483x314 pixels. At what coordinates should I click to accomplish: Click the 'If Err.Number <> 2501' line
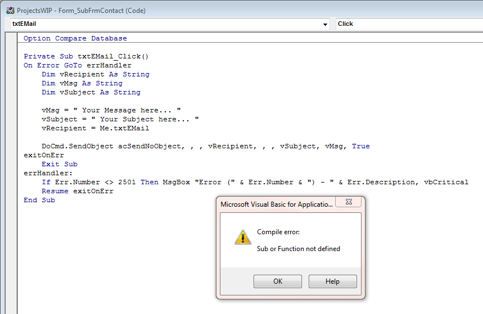coord(255,182)
